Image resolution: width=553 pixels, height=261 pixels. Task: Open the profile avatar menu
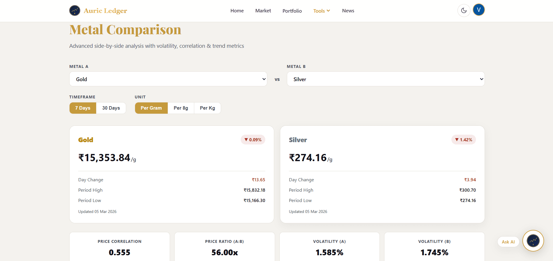pos(479,9)
